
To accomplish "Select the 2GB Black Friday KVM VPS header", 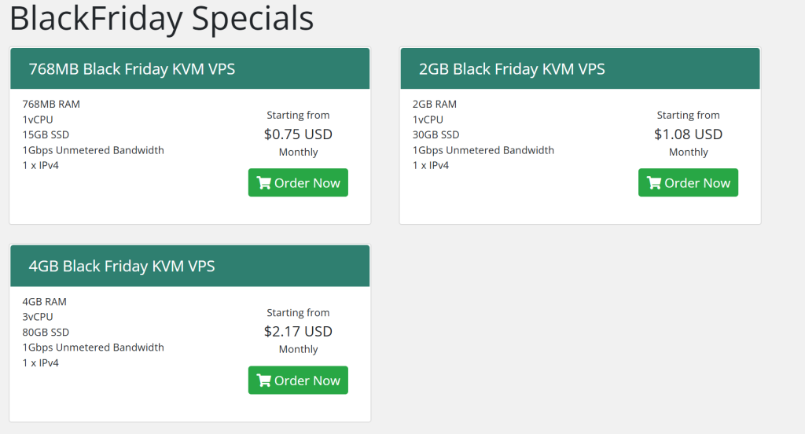I will coord(512,69).
